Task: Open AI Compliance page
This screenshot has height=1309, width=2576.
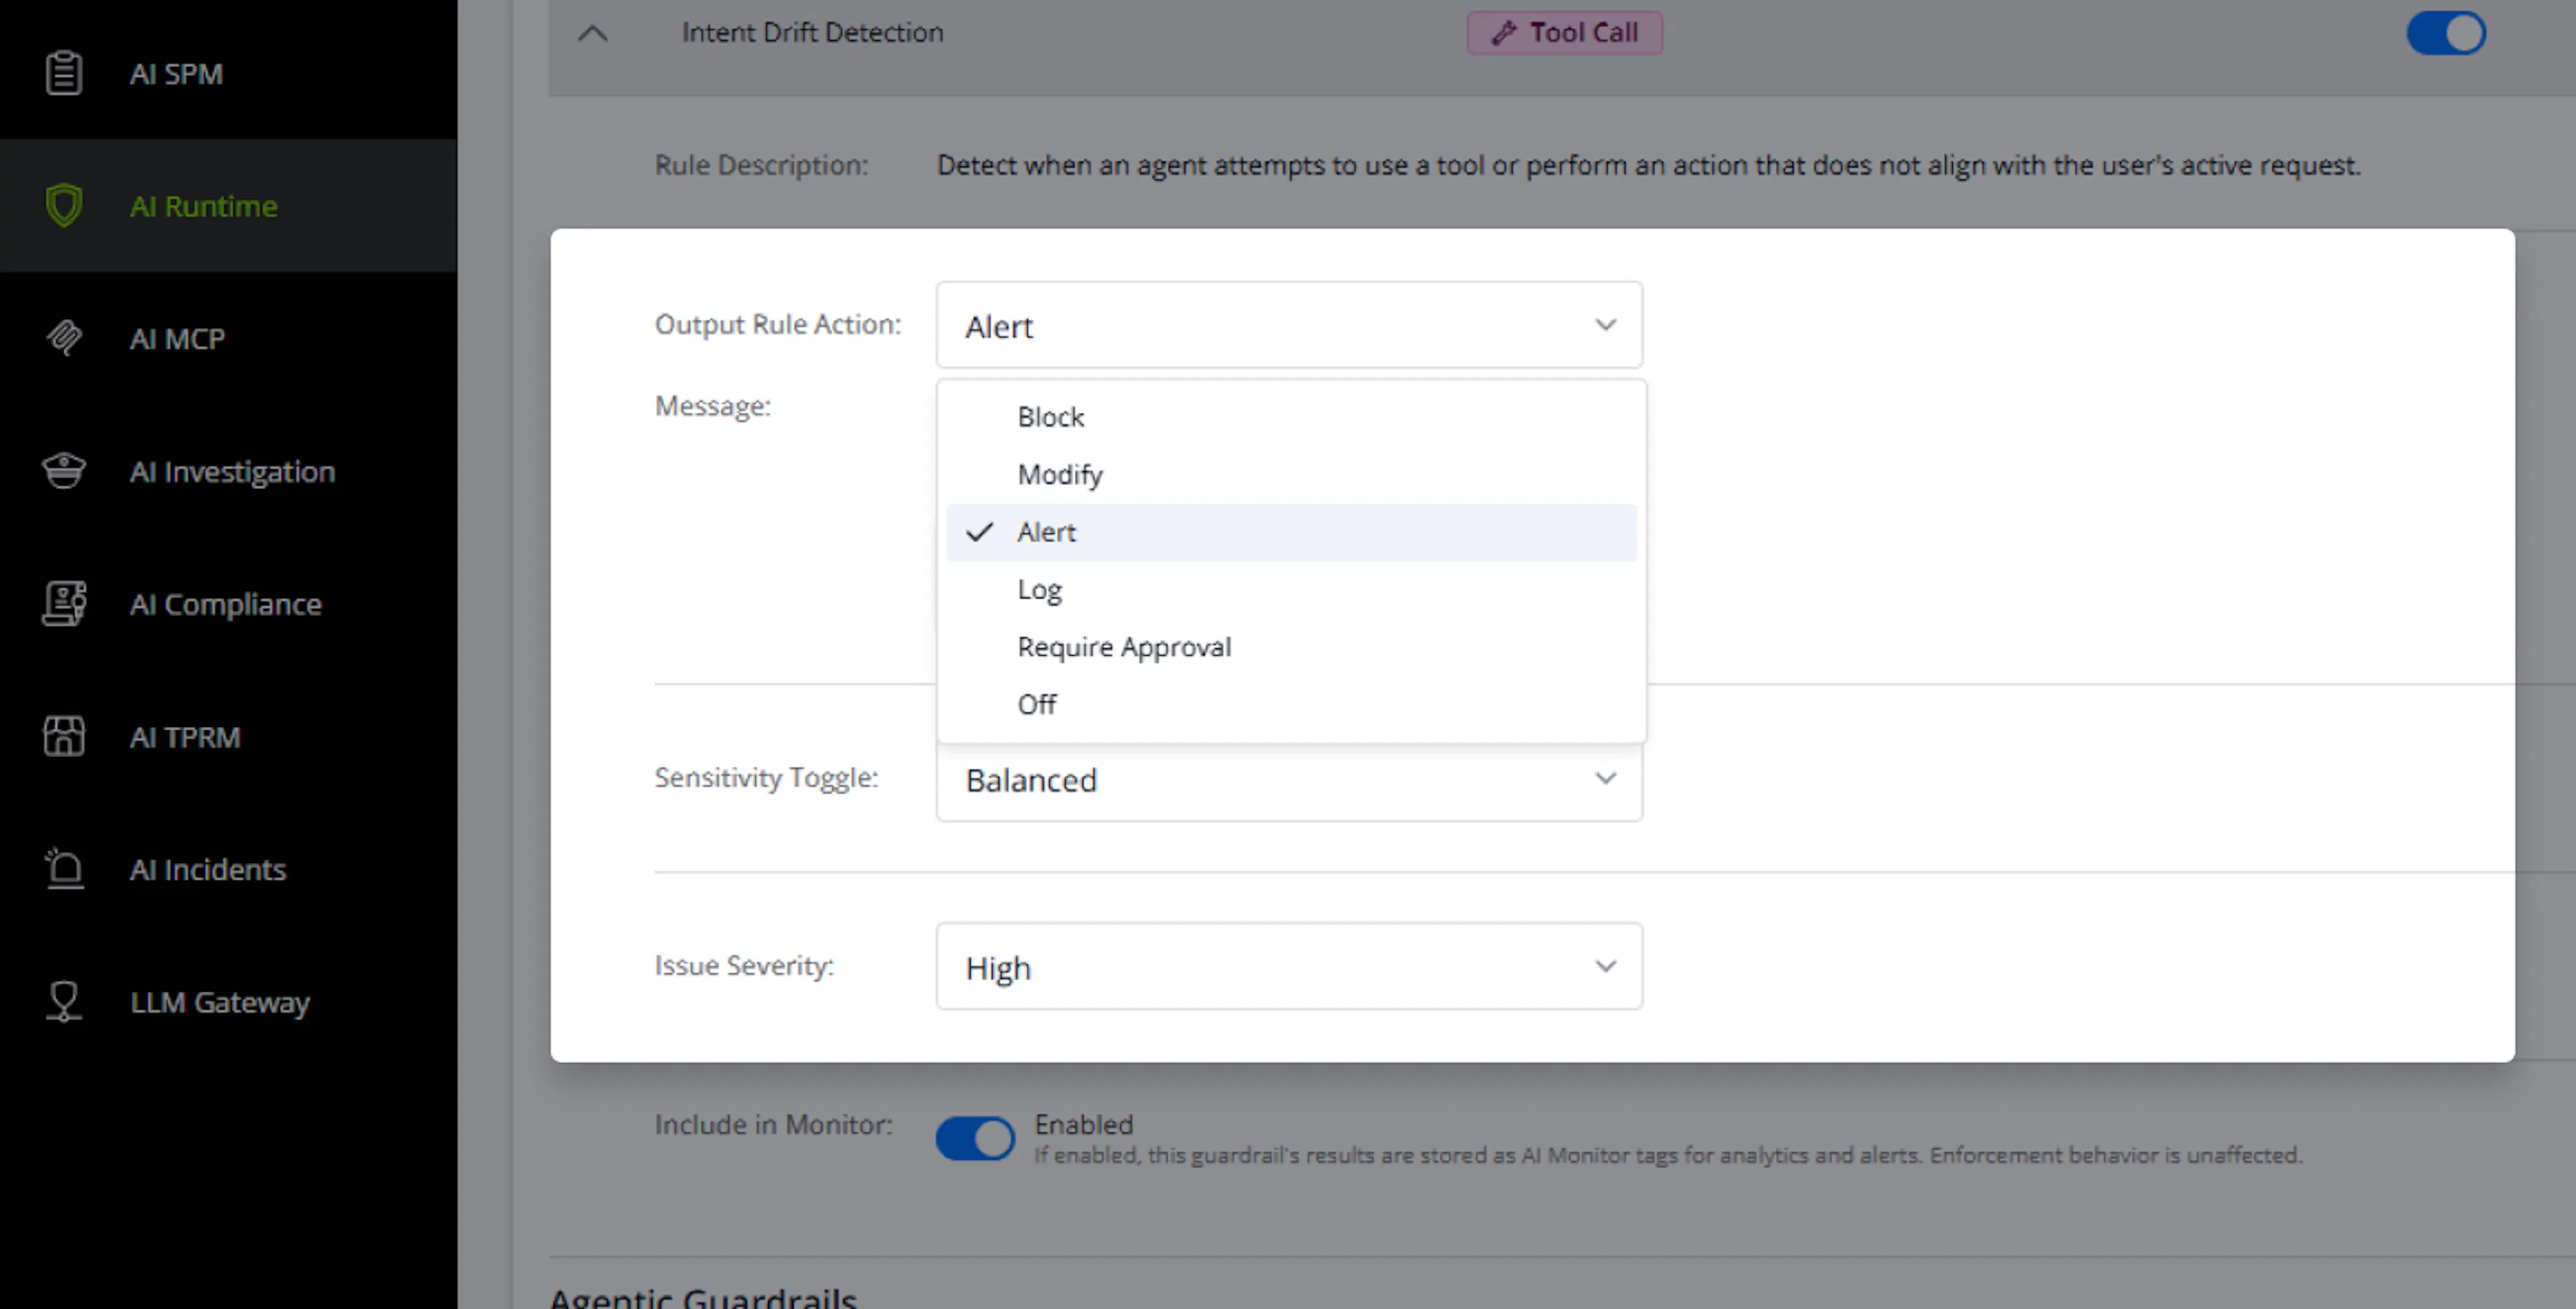Action: pos(229,603)
